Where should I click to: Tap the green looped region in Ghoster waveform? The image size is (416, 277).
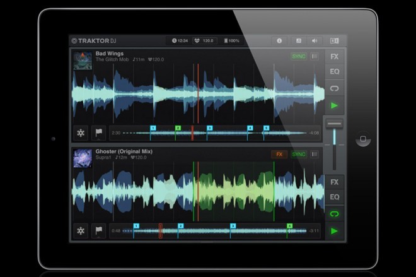coord(234,191)
